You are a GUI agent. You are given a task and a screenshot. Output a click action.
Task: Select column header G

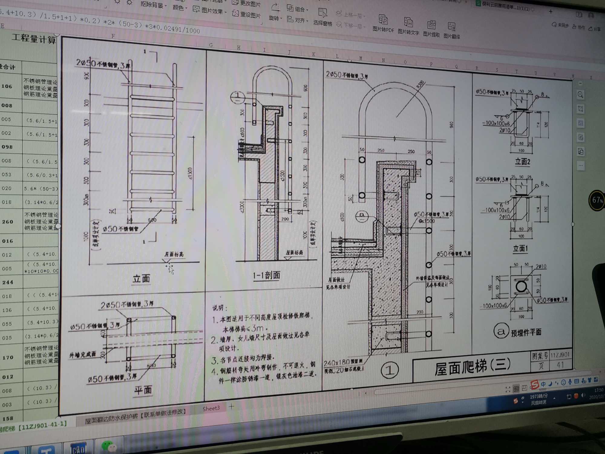pos(211,45)
